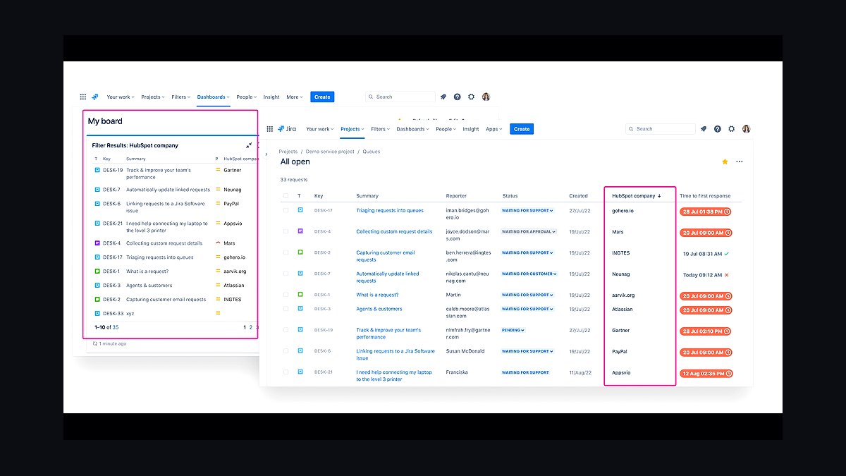The height and width of the screenshot is (476, 846).
Task: Check the DESK-6 row checkbox in queue
Action: pos(286,351)
